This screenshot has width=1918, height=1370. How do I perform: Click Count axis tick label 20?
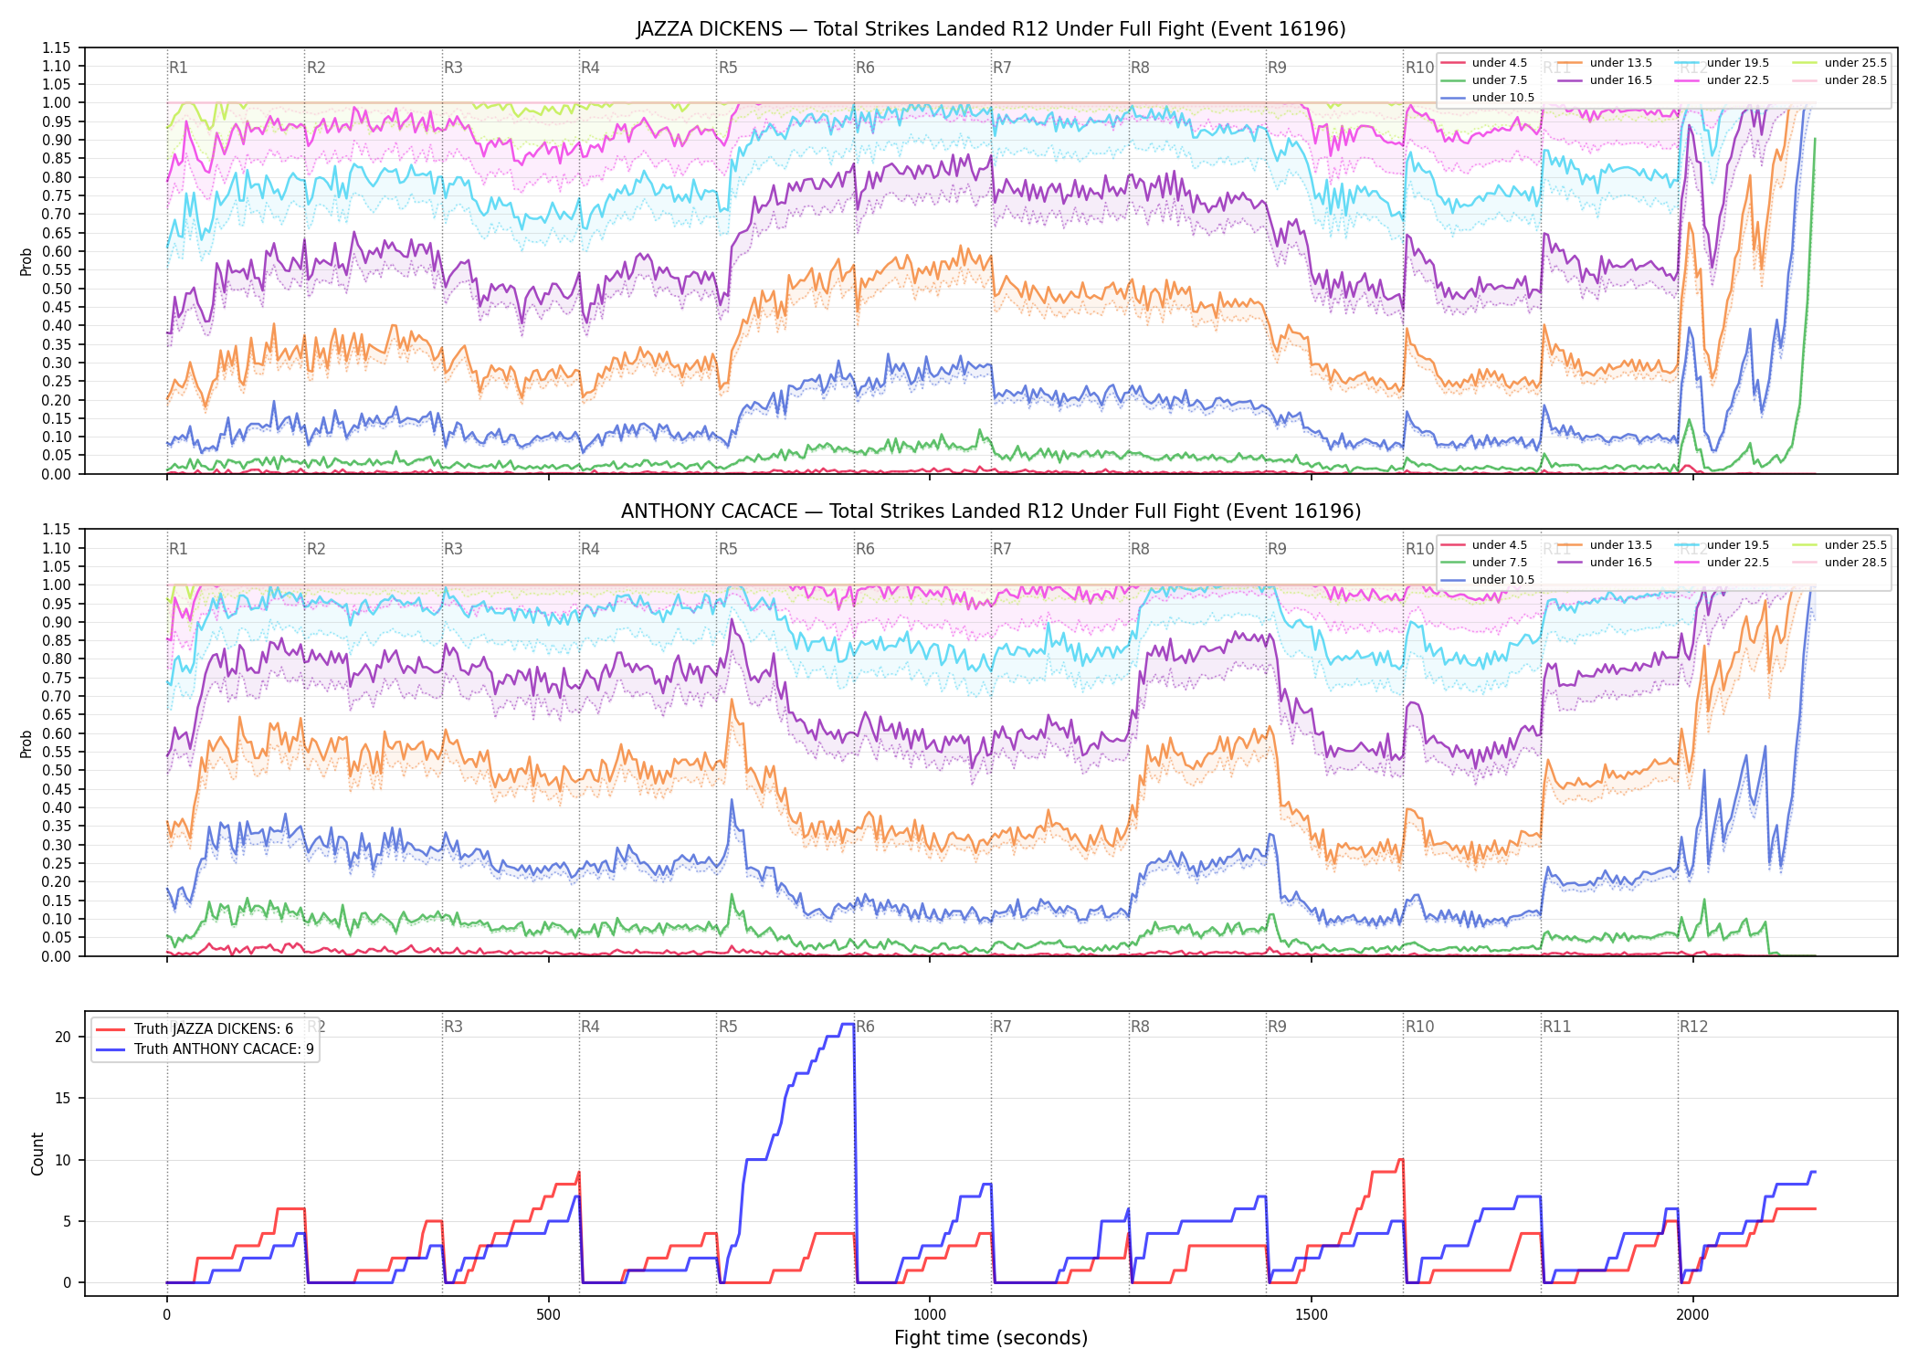[63, 1037]
